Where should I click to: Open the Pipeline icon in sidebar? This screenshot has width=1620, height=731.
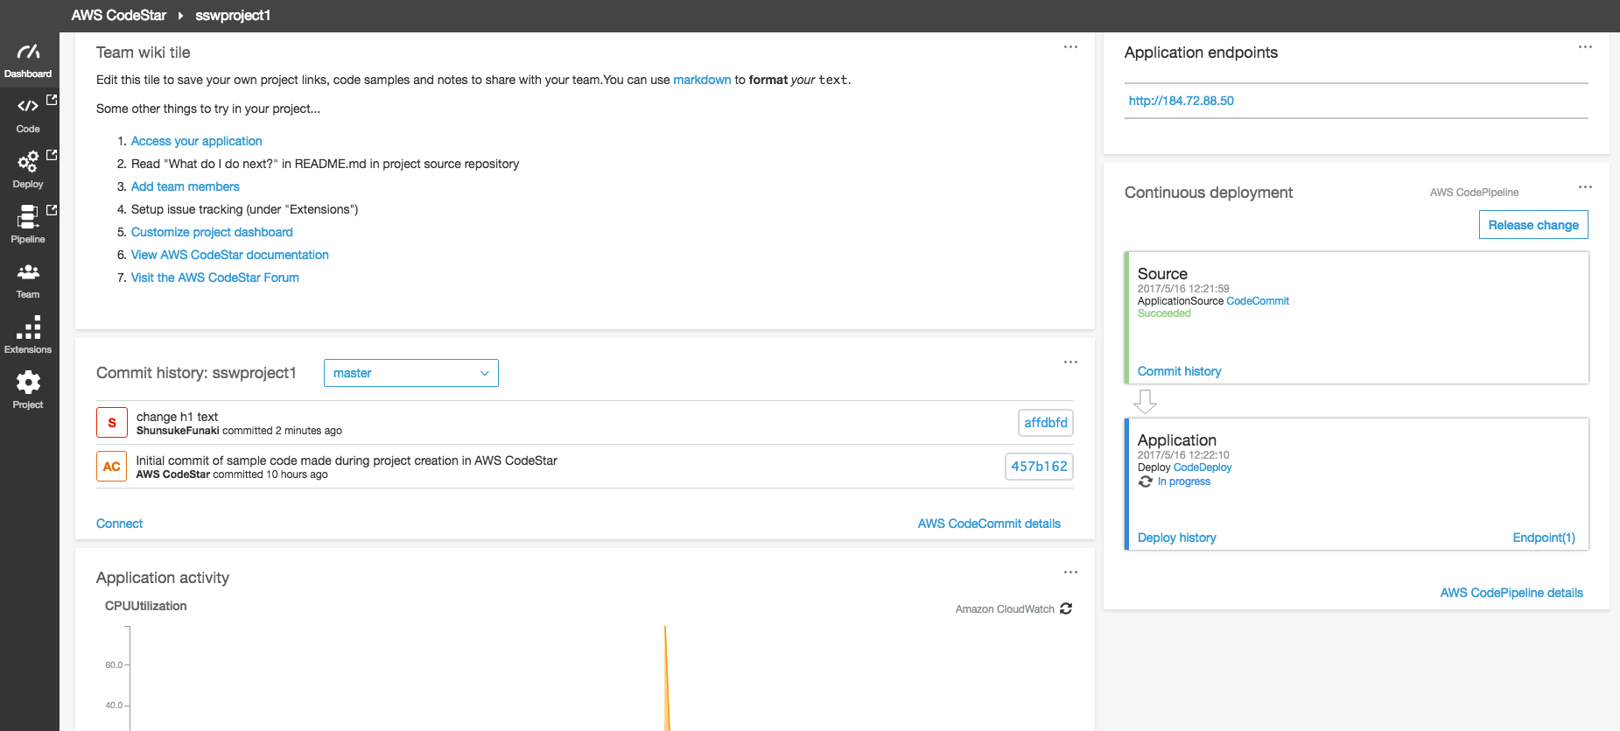coord(28,216)
